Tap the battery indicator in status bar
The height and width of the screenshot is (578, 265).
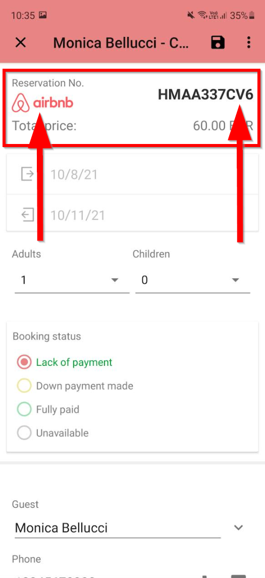coord(252,15)
